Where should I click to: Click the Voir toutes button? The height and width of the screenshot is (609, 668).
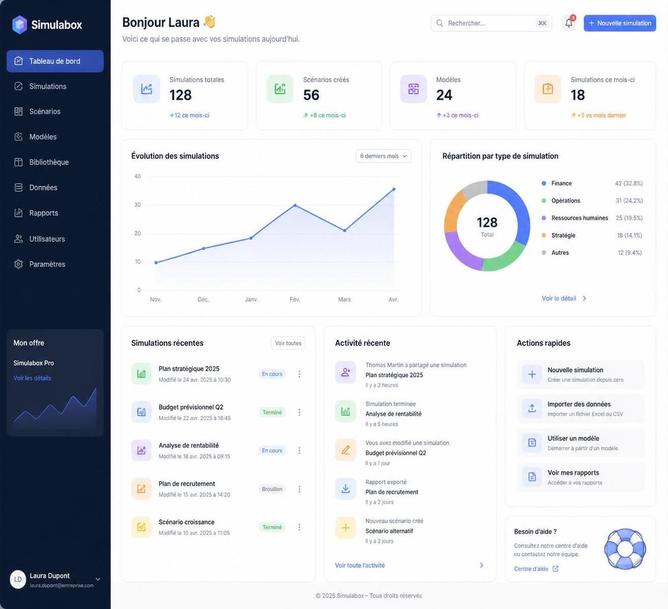click(x=288, y=343)
